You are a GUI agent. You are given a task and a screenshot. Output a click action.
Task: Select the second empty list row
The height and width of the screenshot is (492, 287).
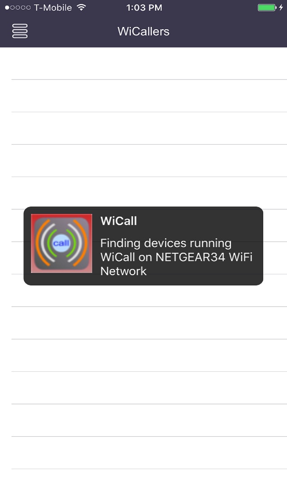point(149,96)
